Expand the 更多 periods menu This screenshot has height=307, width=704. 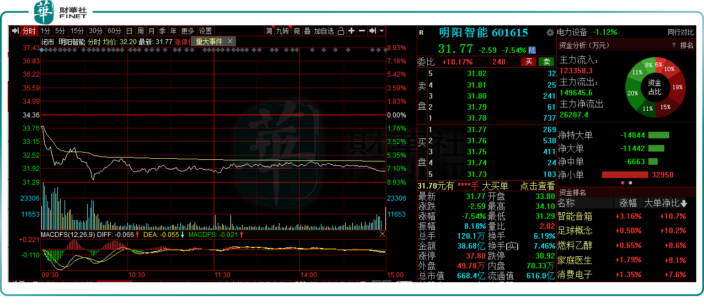coord(187,31)
